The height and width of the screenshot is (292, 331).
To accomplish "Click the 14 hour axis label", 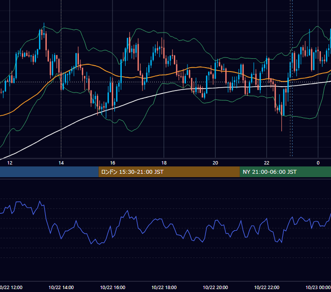I will point(61,163).
